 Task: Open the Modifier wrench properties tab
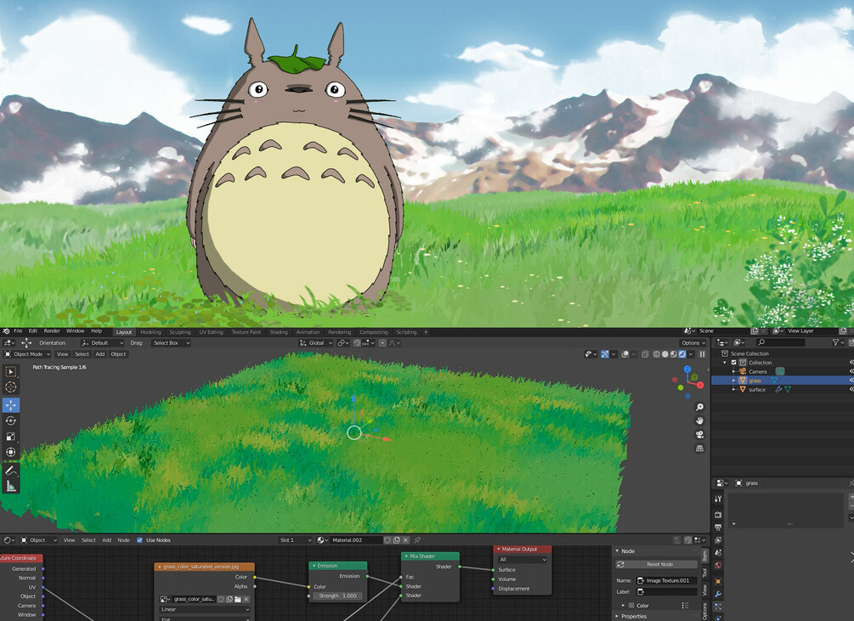tap(718, 594)
